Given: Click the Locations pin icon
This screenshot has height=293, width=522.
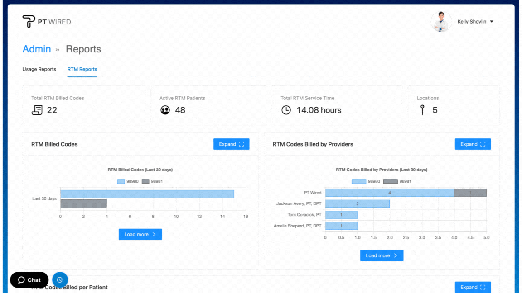Looking at the screenshot, I should pyautogui.click(x=422, y=110).
